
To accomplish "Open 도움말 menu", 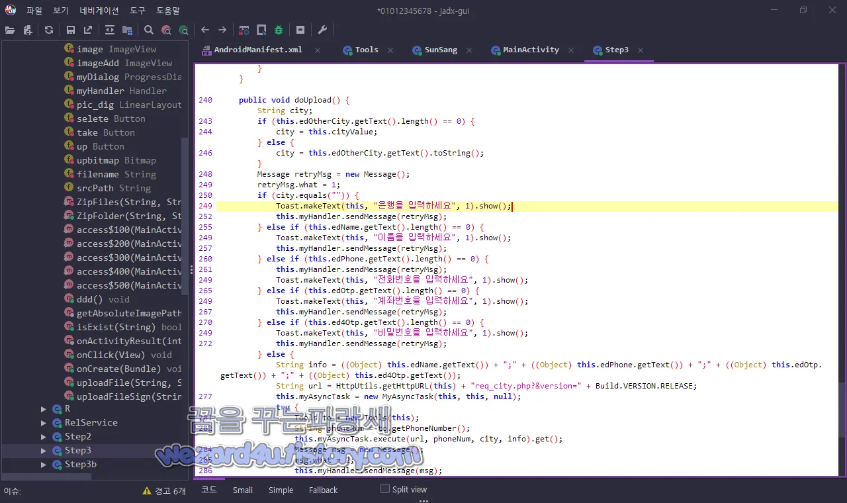I will point(168,11).
